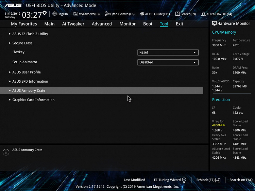The image size is (255, 191).
Task: Open the Exit tab
Action: pos(179,24)
